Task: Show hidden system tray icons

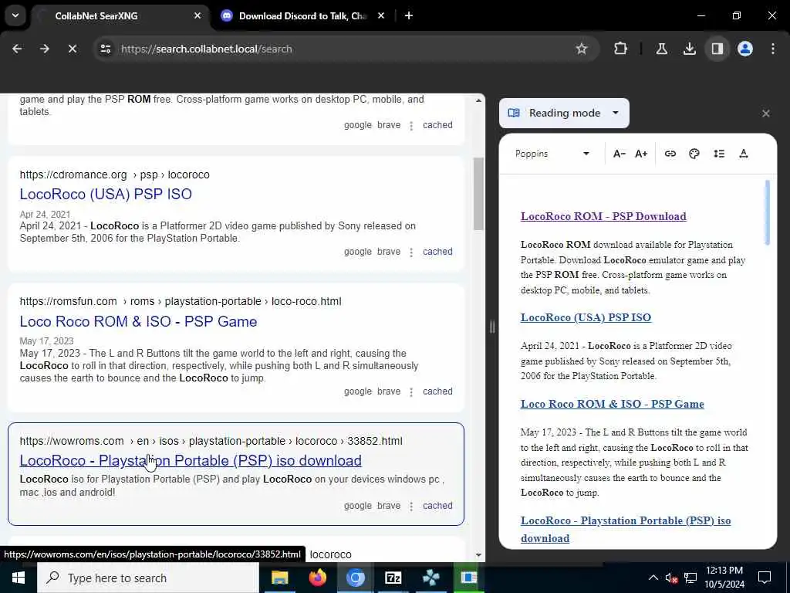Action: coord(653,578)
